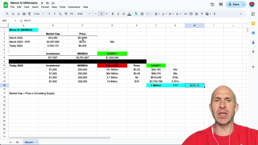Open filter views dropdown
This screenshot has height=145, width=258.
click(x=208, y=14)
